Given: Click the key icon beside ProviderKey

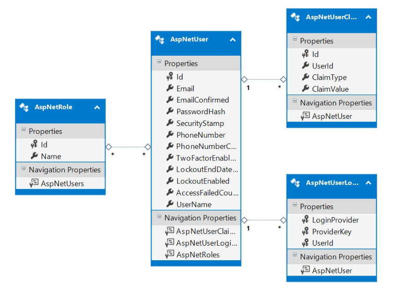Looking at the screenshot, I should click(305, 231).
